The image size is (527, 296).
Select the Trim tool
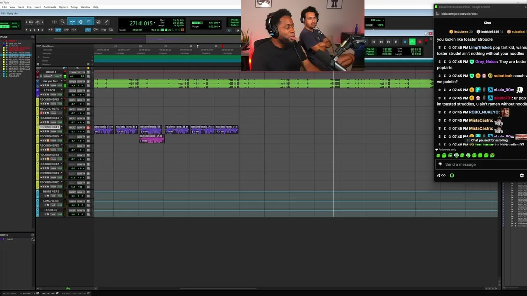[72, 22]
